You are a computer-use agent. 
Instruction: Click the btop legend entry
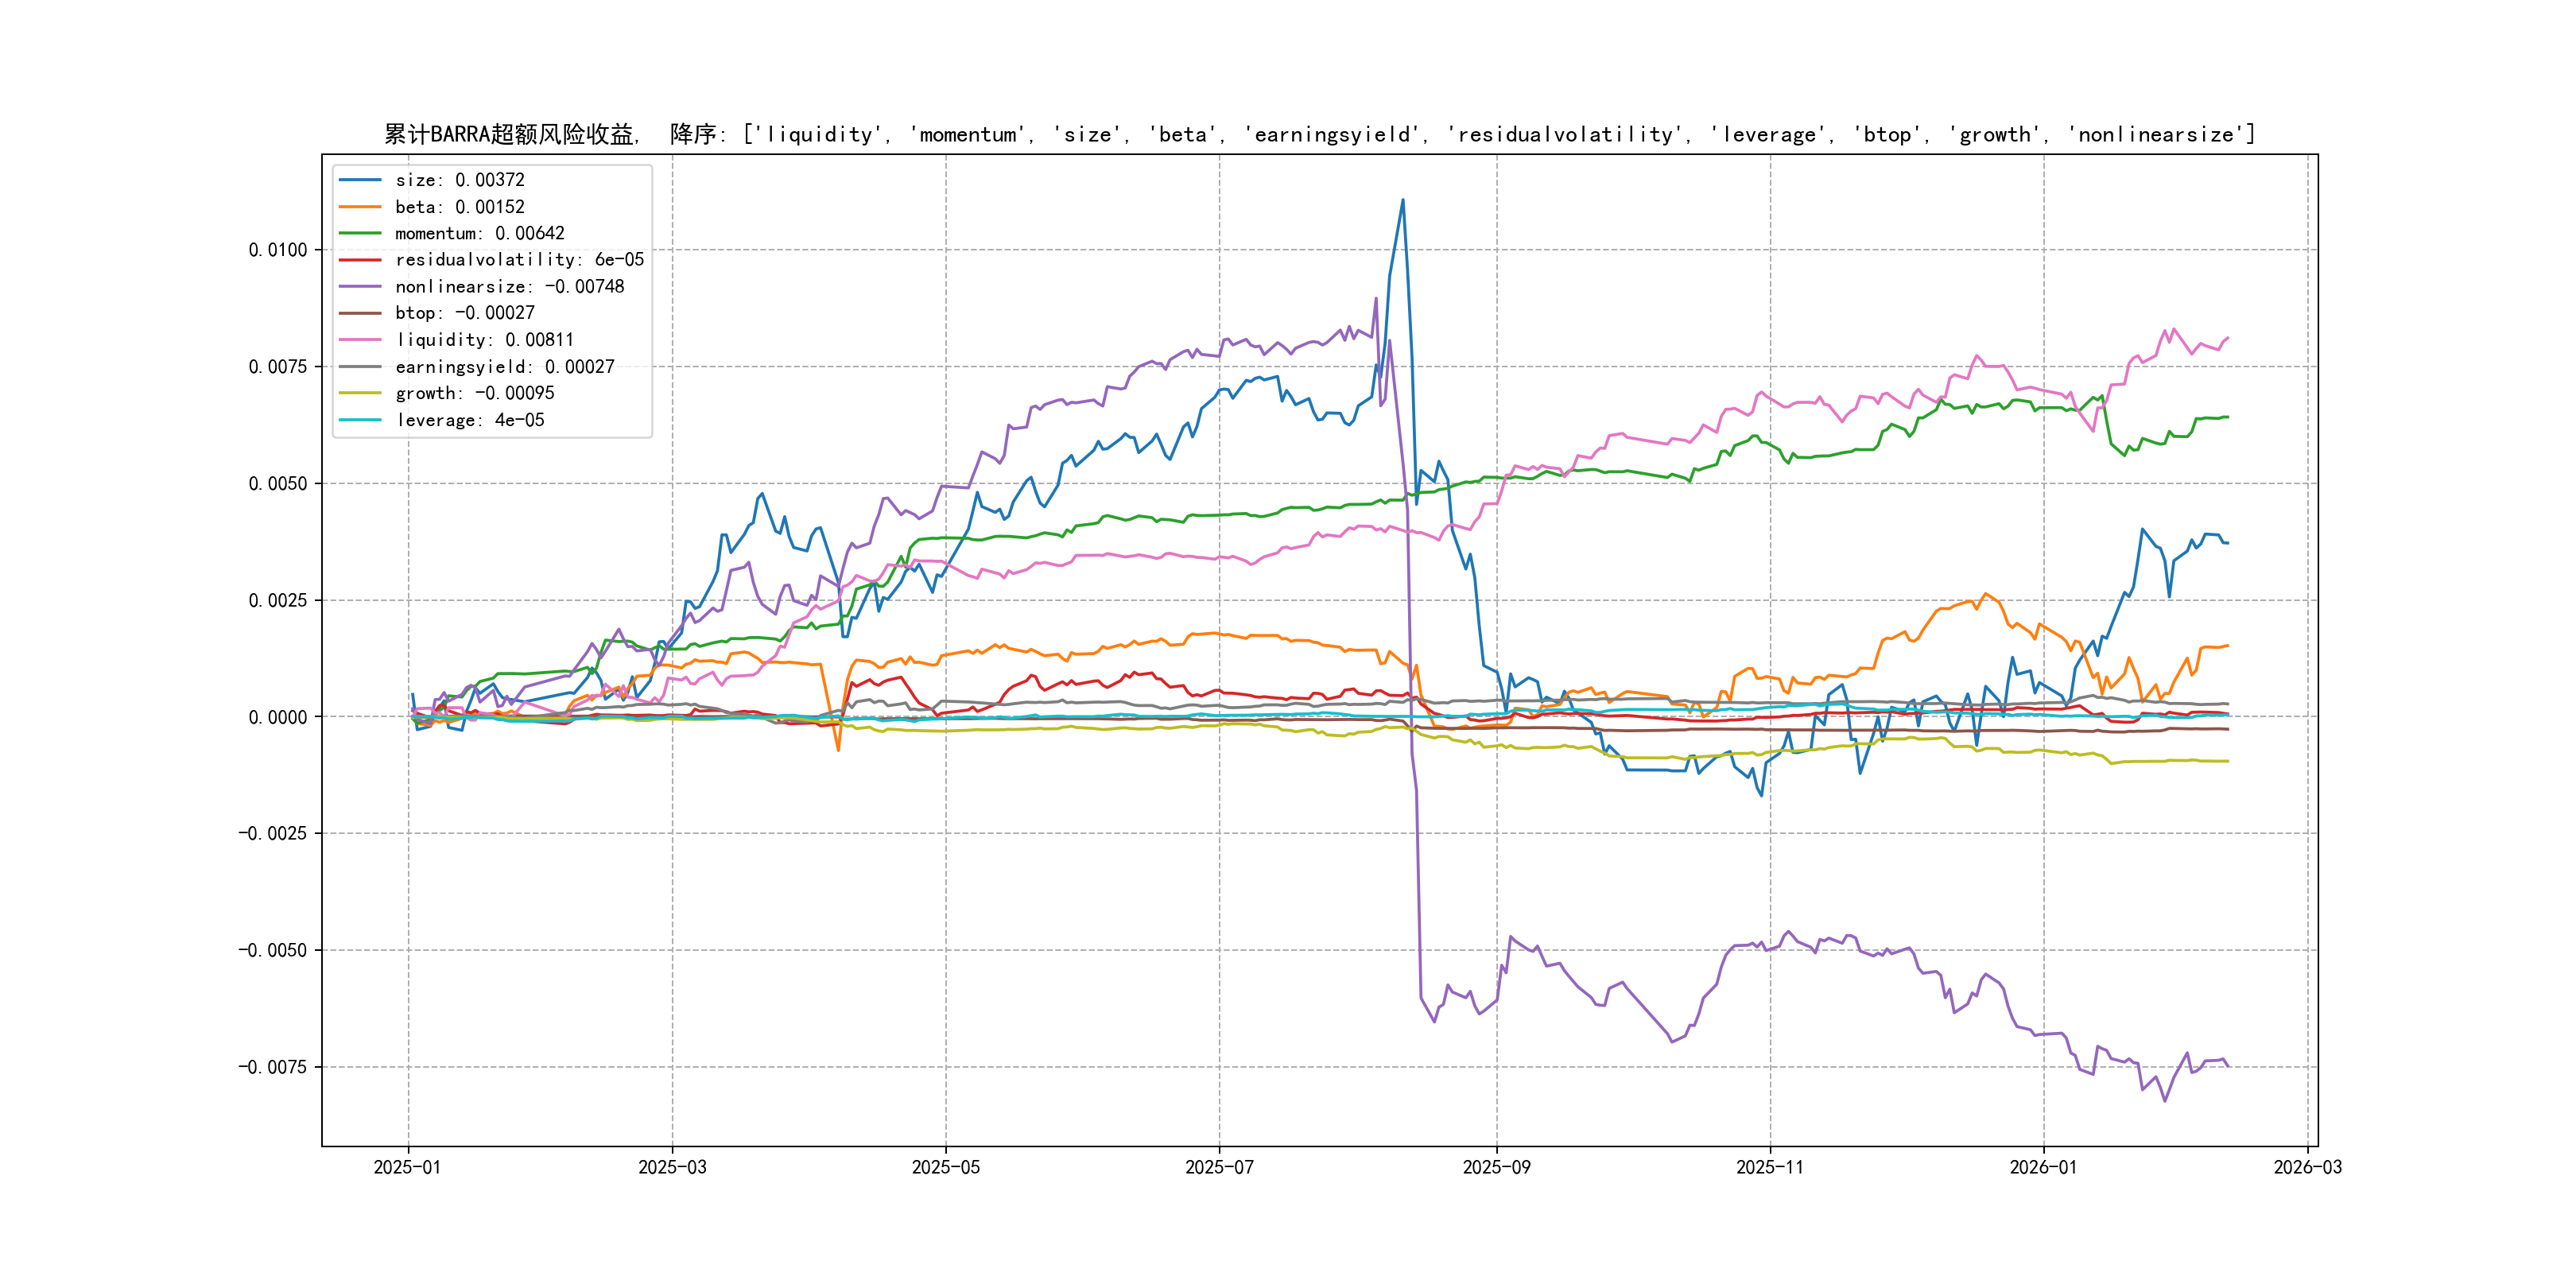click(464, 313)
